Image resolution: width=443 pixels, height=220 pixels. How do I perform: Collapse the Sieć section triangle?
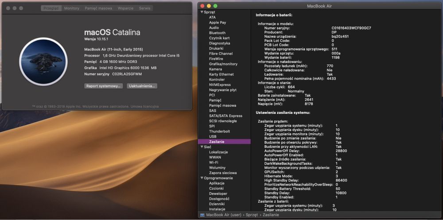(202, 147)
